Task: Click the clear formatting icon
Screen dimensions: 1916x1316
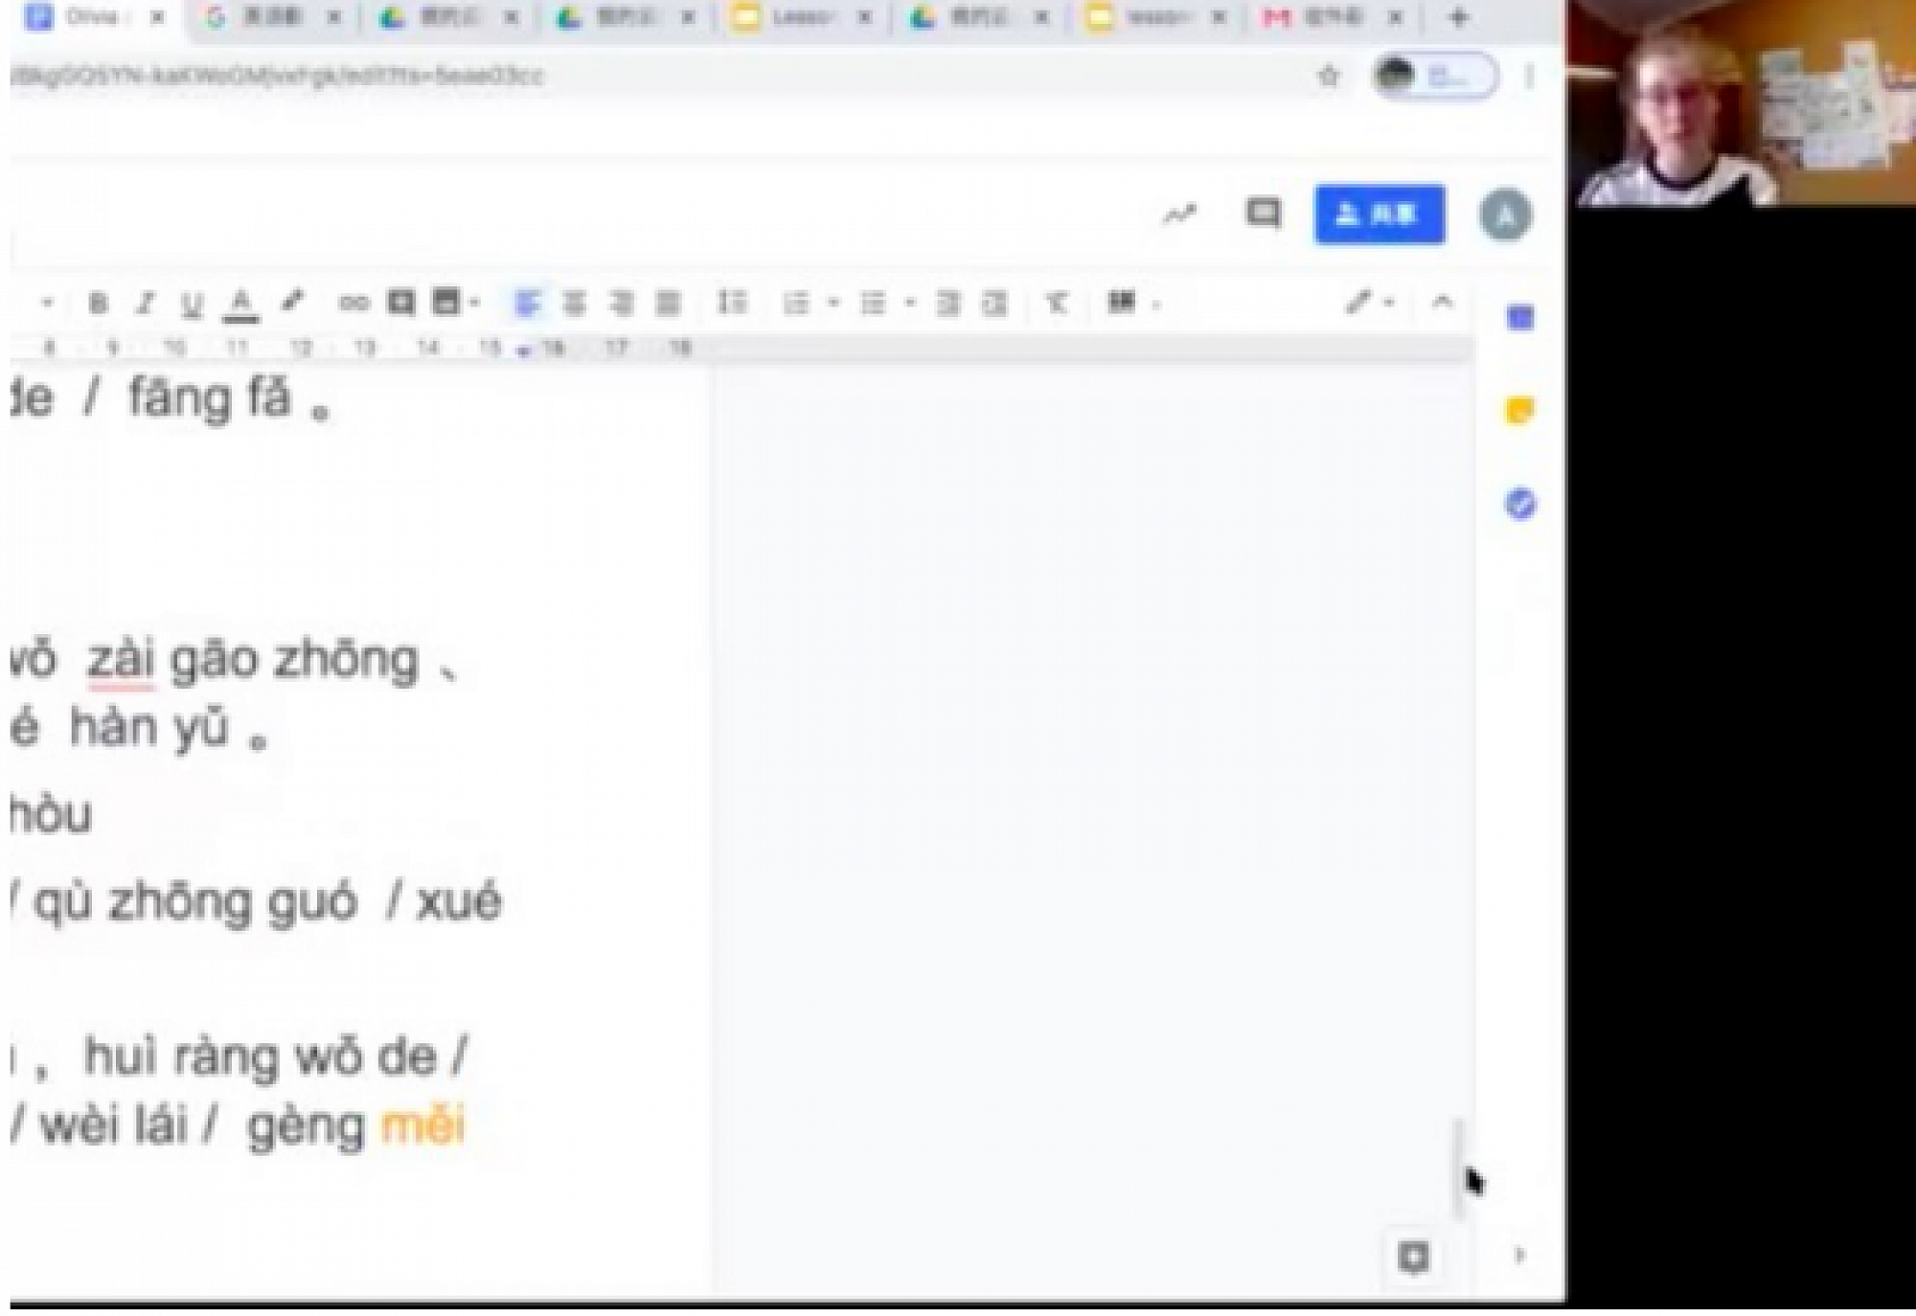Action: tap(1057, 304)
